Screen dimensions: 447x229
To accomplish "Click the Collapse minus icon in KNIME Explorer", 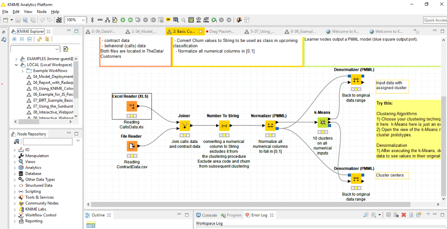I will pyautogui.click(x=22, y=39).
